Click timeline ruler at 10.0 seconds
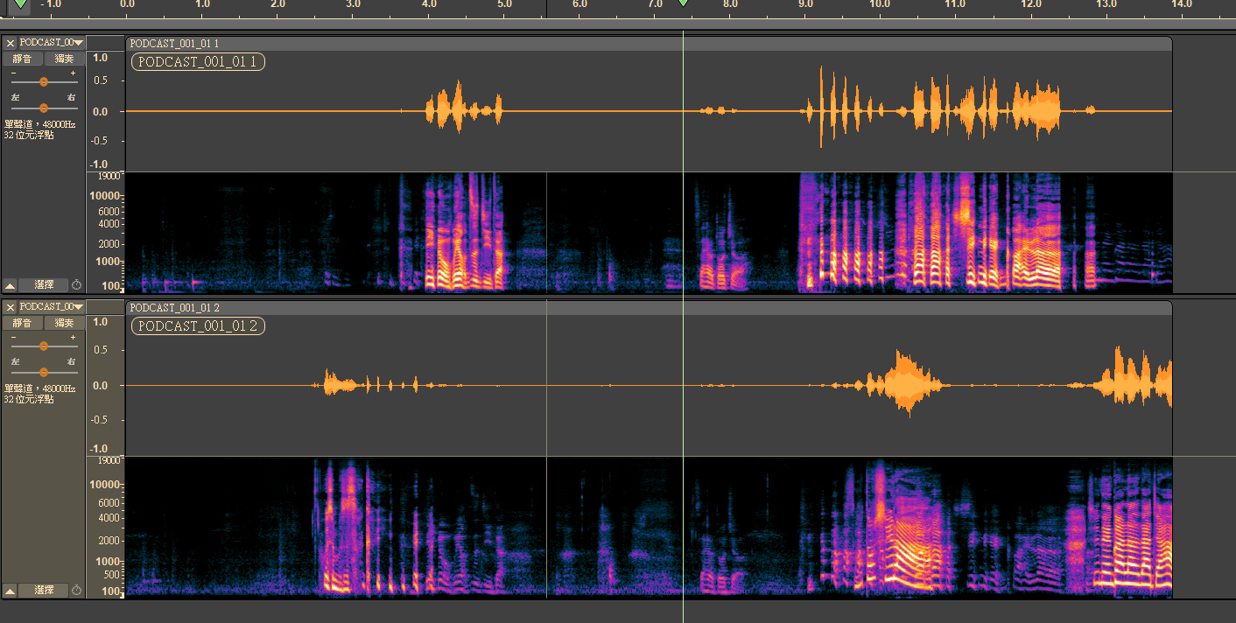 pyautogui.click(x=881, y=4)
